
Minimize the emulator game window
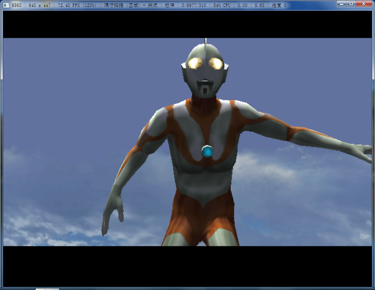tap(341, 4)
